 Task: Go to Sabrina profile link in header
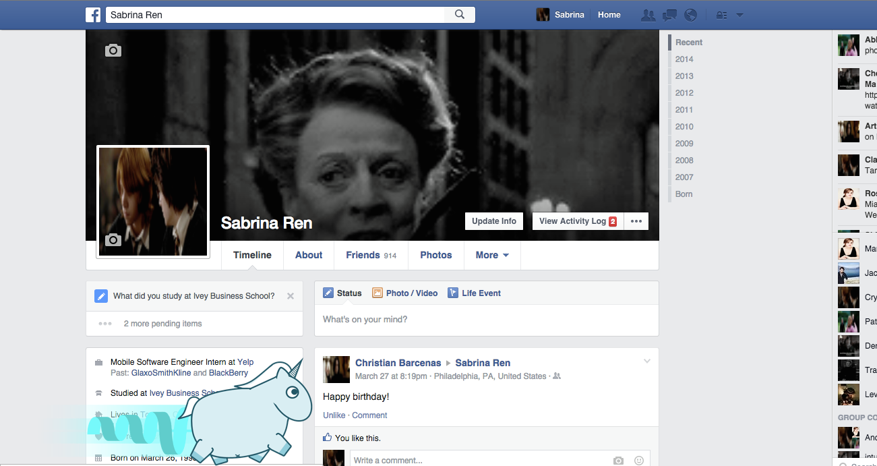coord(569,15)
